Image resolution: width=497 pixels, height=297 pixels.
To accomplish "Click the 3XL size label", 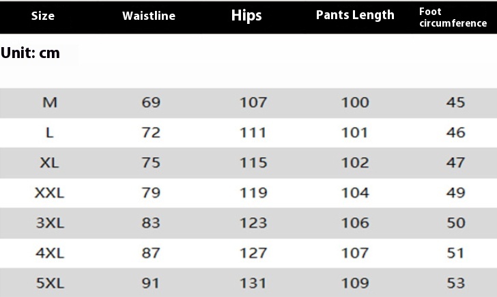I will tap(49, 223).
